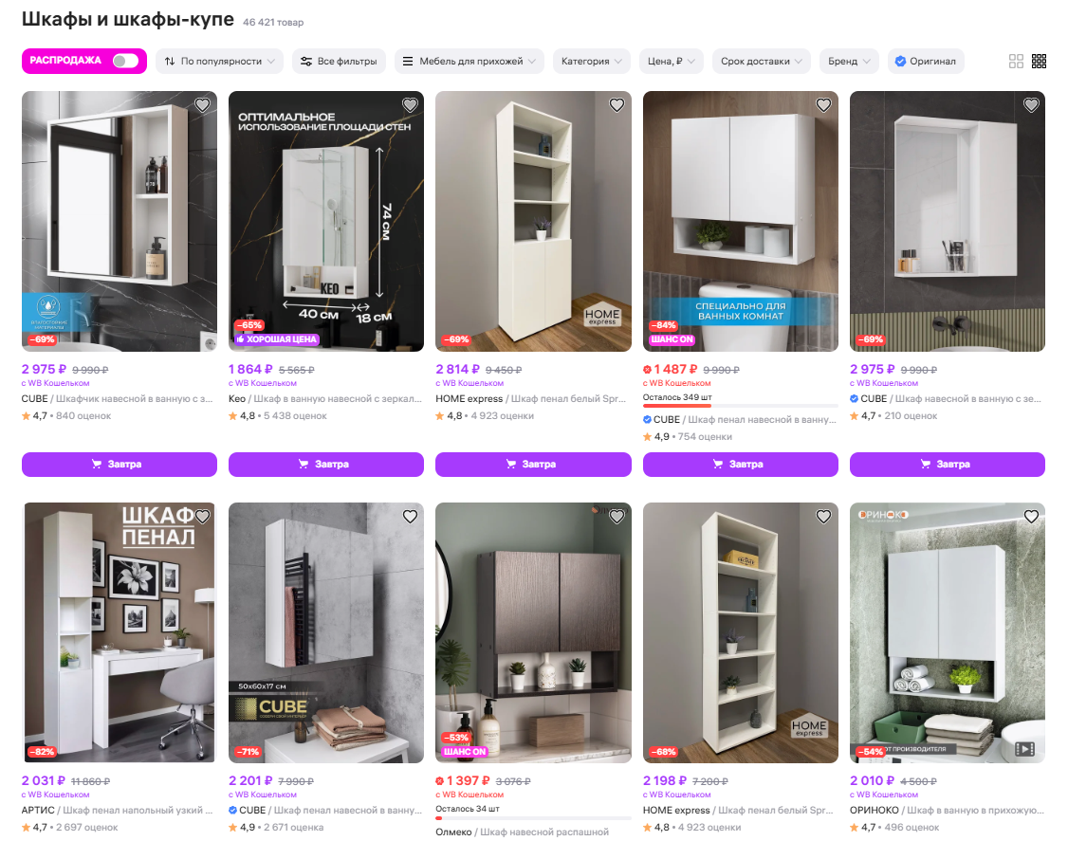Add ОРИНОКО cabinet to favorites

[x=1031, y=516]
